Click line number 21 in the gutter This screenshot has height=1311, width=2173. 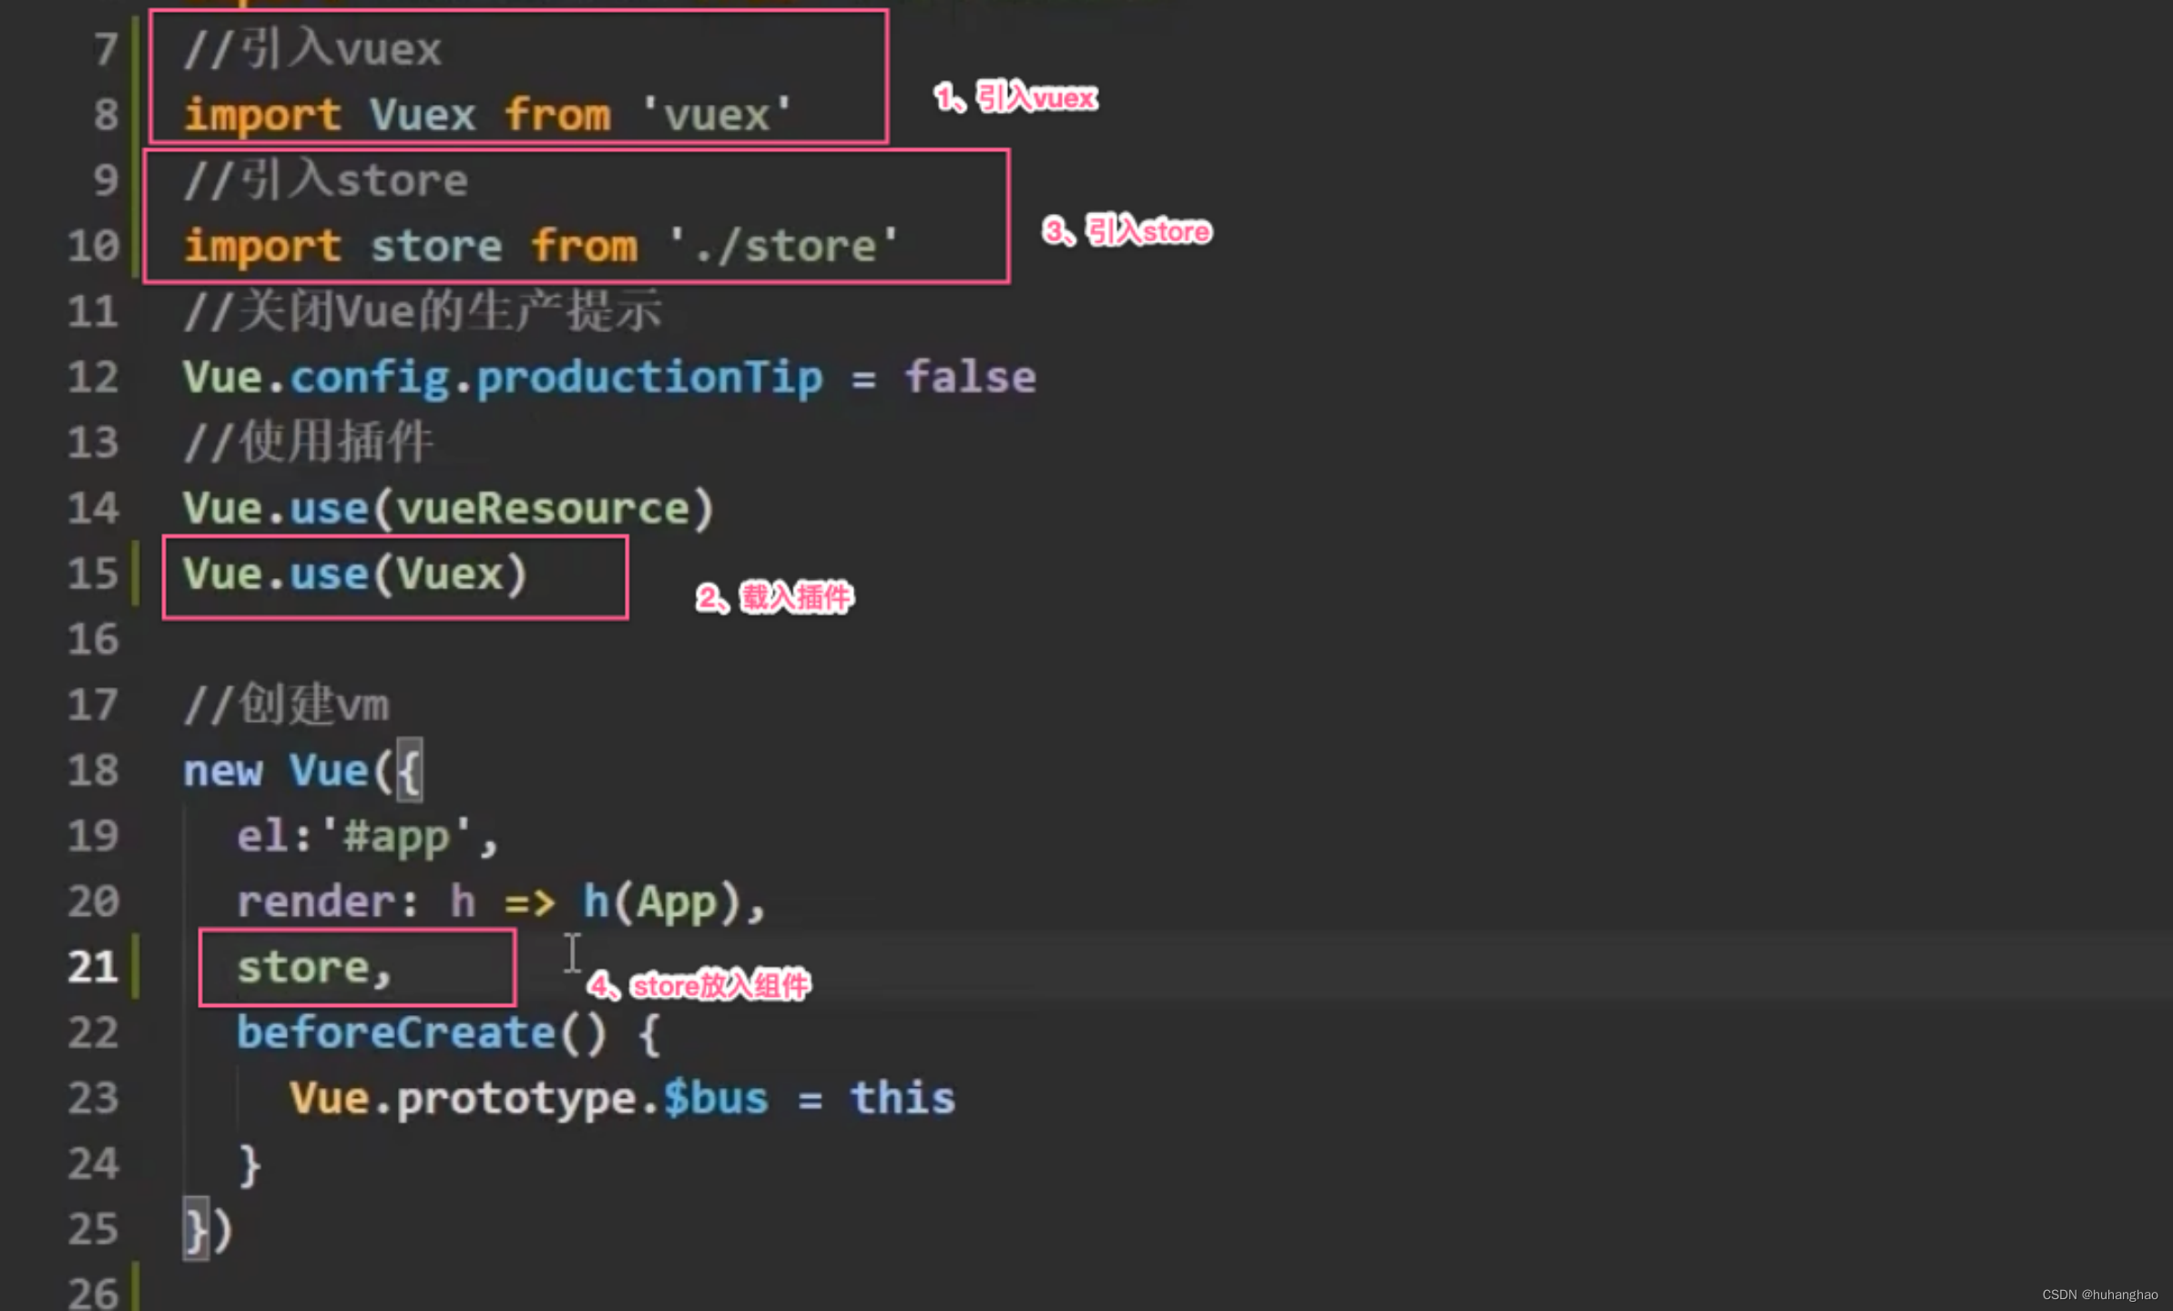pyautogui.click(x=91, y=966)
